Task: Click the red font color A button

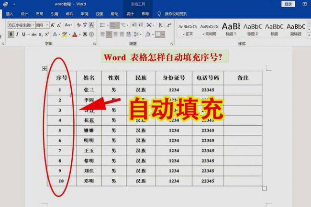Action: [75, 34]
